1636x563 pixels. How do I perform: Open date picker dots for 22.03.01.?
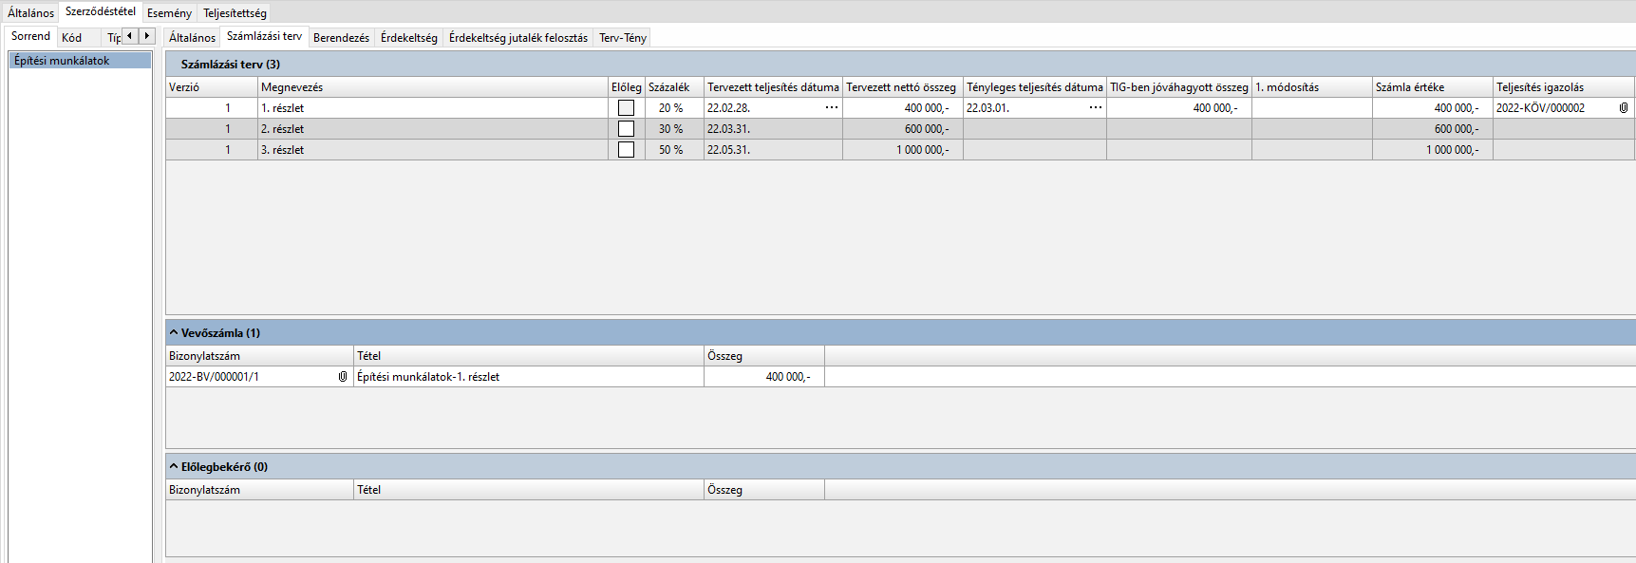pos(1096,107)
